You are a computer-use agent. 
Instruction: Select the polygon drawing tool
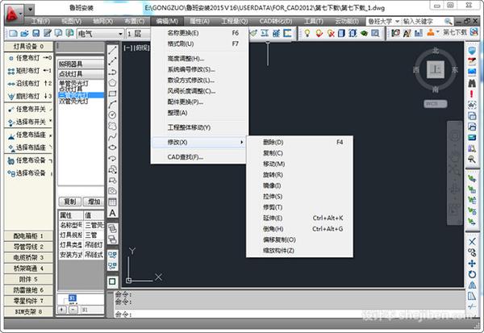[112, 82]
